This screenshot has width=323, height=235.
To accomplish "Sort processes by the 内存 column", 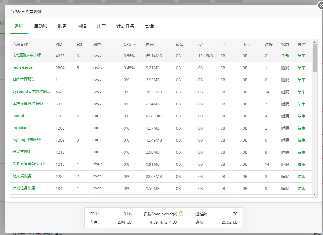I will 150,44.
